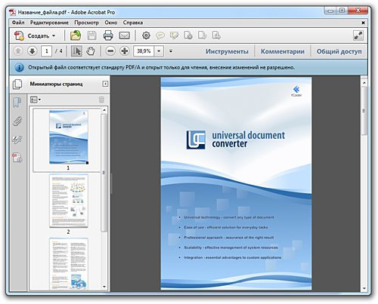Open the settings gear icon in toolbar

point(146,35)
